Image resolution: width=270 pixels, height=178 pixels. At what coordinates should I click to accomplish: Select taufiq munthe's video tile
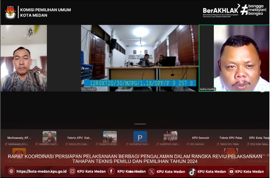click(234, 58)
